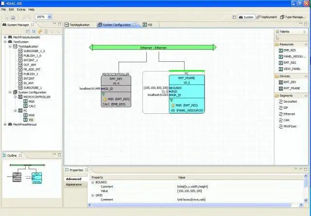Select VIS resource under PC in tree
Viewport: 311px width, 216px height.
tap(31, 120)
